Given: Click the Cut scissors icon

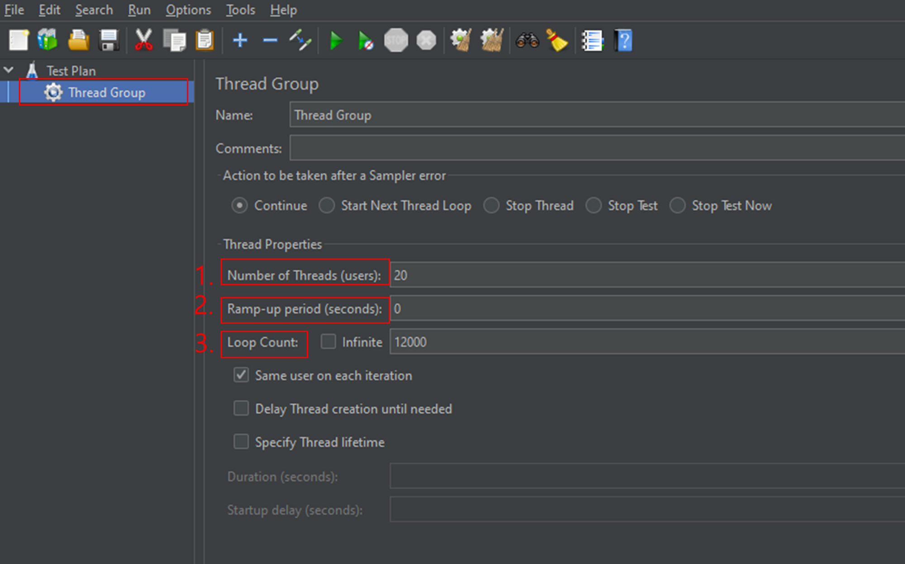Looking at the screenshot, I should pos(143,41).
